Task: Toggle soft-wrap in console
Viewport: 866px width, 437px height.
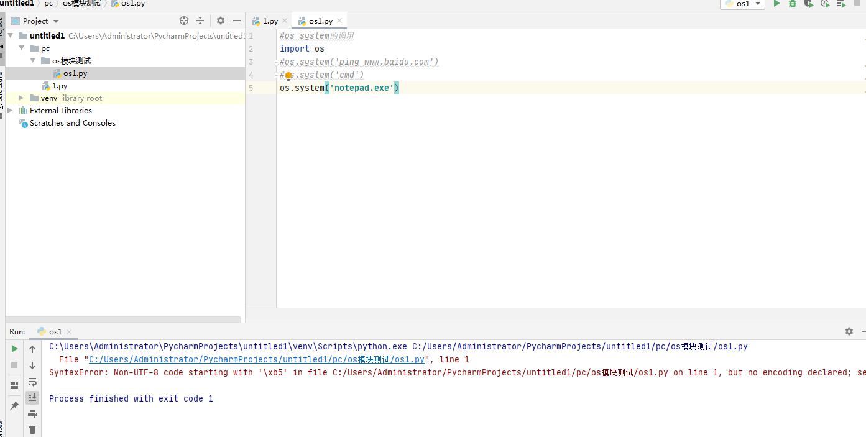Action: pos(32,382)
